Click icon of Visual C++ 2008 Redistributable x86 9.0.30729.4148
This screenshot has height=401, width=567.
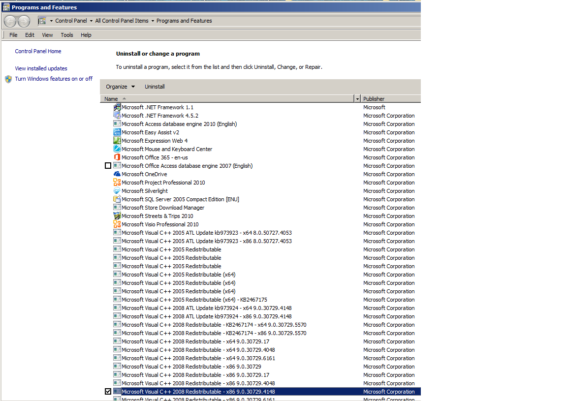pyautogui.click(x=117, y=391)
